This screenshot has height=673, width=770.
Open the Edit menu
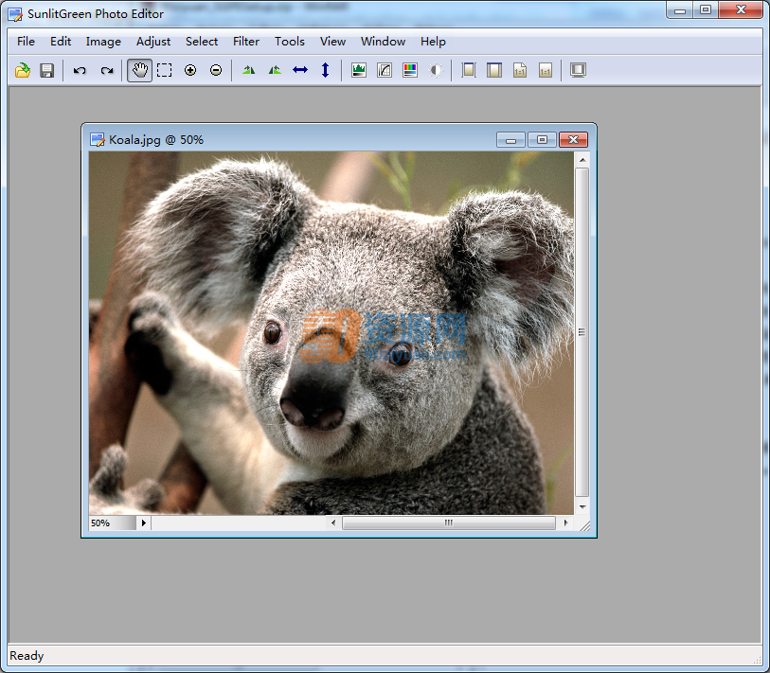[61, 42]
